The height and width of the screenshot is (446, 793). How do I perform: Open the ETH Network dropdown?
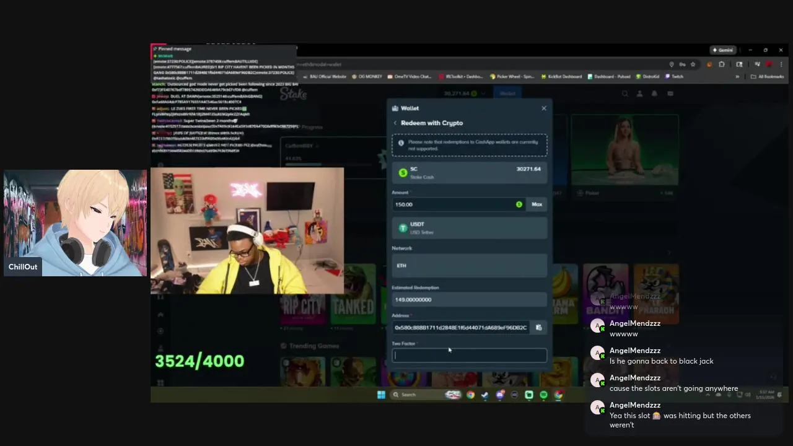(x=470, y=265)
